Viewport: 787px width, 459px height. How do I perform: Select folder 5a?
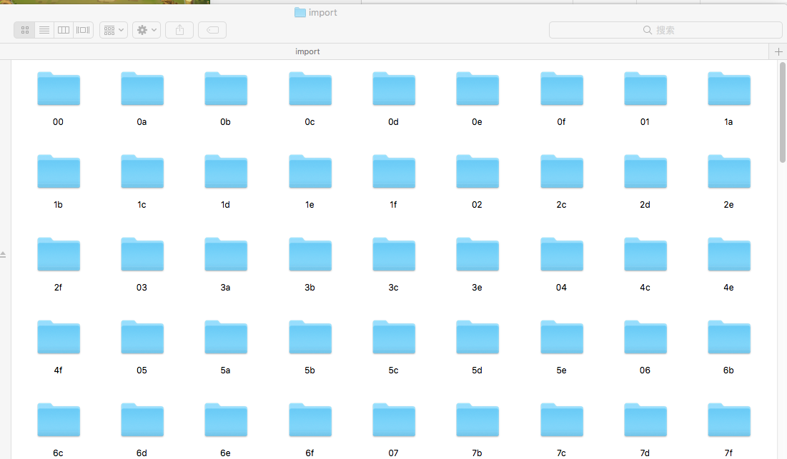click(226, 337)
